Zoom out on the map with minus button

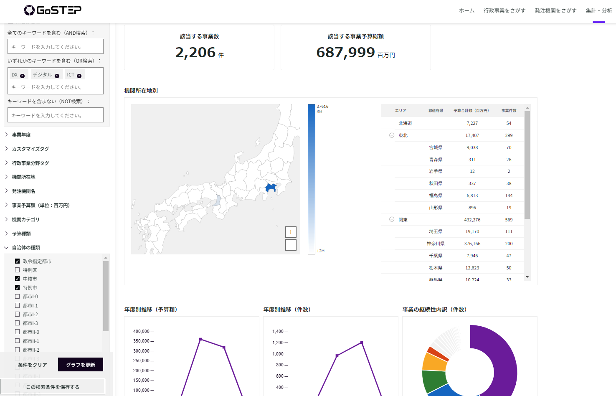tap(291, 245)
